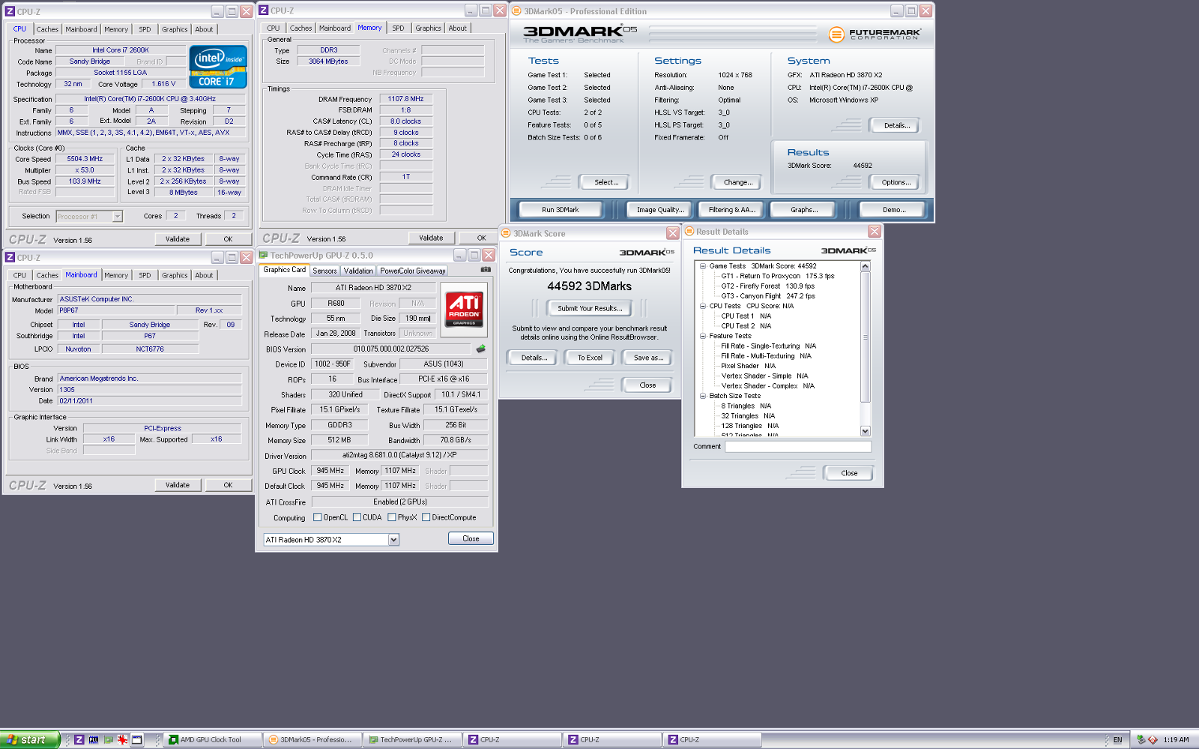Open the PowerColor Giveaway tab

point(412,271)
